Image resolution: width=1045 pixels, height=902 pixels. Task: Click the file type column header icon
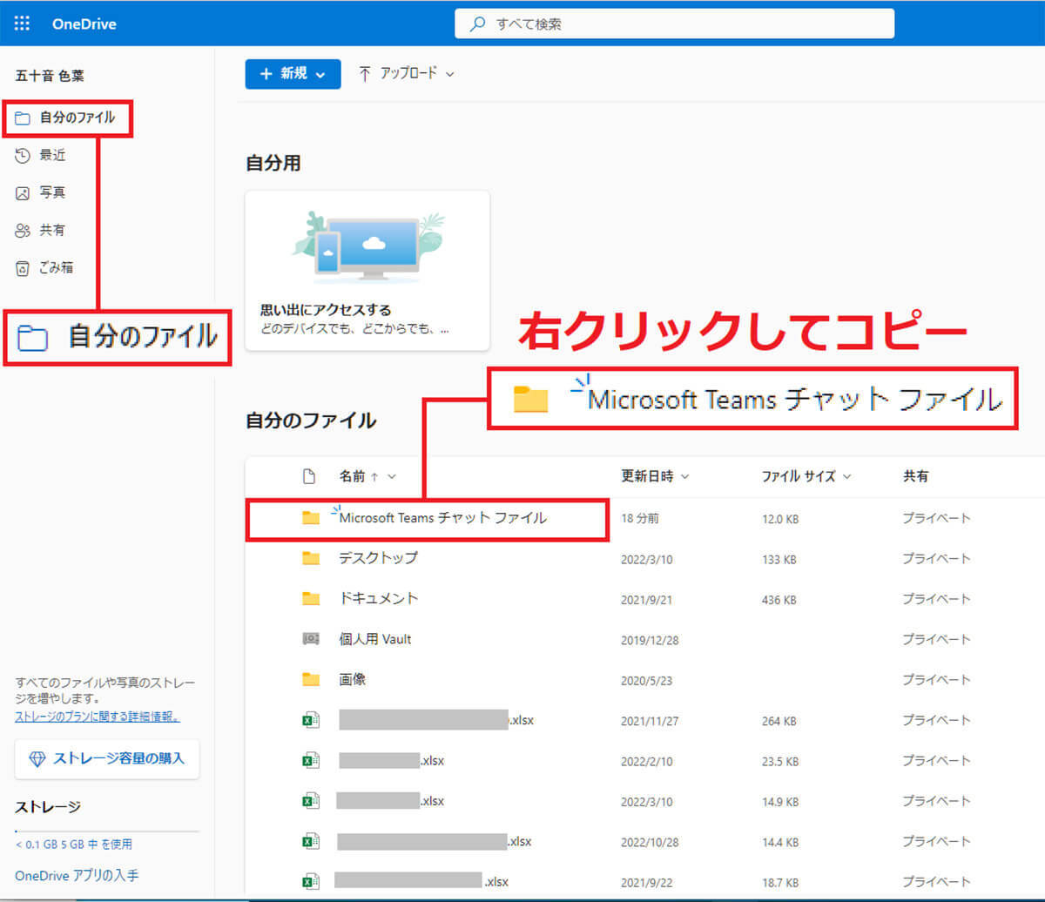click(308, 476)
